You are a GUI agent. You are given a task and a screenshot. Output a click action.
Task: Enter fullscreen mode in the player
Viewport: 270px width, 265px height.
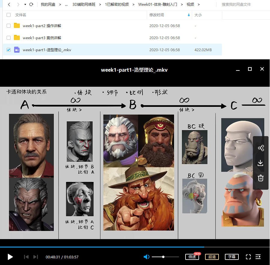coord(248,257)
